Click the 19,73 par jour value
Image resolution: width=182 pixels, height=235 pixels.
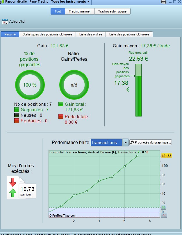point(27,191)
